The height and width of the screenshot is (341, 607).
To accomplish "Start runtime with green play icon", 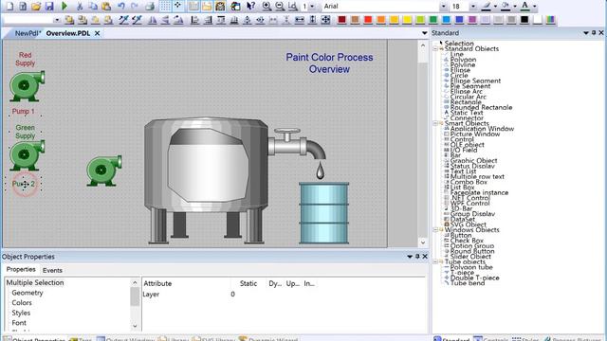I will tap(64, 7).
